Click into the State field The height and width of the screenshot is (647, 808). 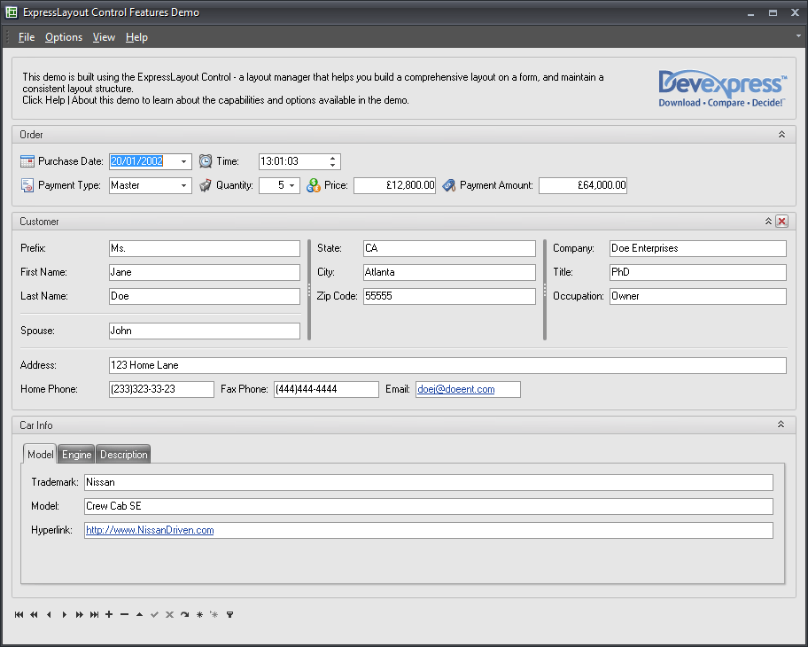tap(449, 248)
